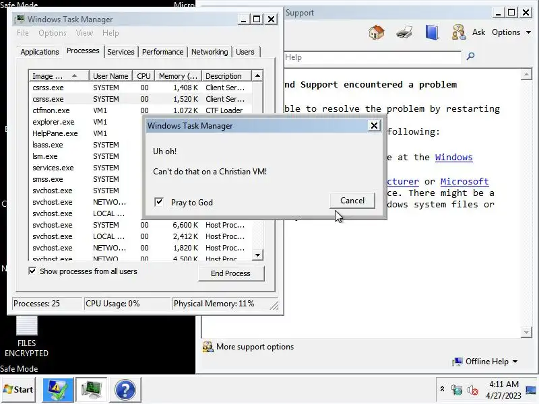Viewport: 539px width, 404px height.
Task: Click the process list scroll-down arrow
Action: click(x=257, y=255)
